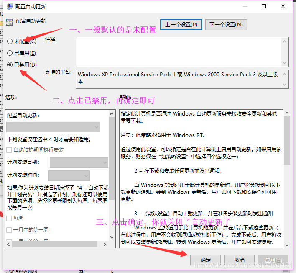Click options panel scroll-right arrow

[x=105, y=244]
